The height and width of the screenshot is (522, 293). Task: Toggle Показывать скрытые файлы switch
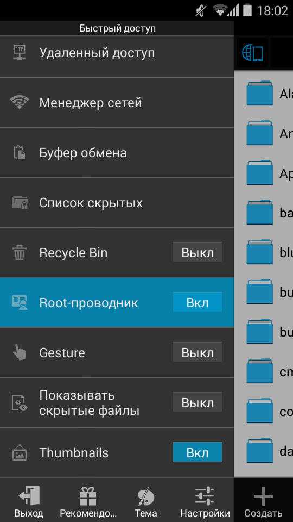198,402
